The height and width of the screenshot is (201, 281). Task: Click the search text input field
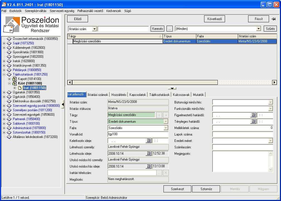[x=123, y=29]
